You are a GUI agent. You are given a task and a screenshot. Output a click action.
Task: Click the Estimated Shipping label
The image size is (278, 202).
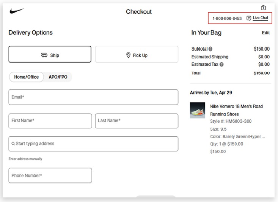[210, 57]
